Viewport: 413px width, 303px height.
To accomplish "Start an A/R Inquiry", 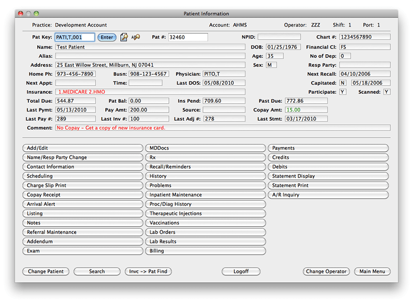I will pyautogui.click(x=329, y=195).
